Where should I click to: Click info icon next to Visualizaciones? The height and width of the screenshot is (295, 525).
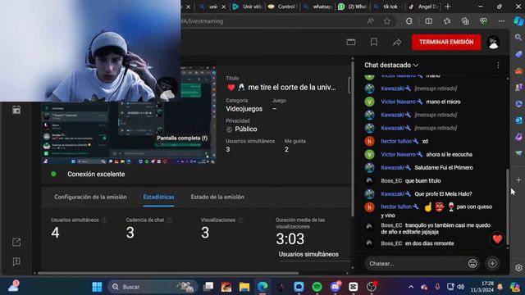(240, 220)
